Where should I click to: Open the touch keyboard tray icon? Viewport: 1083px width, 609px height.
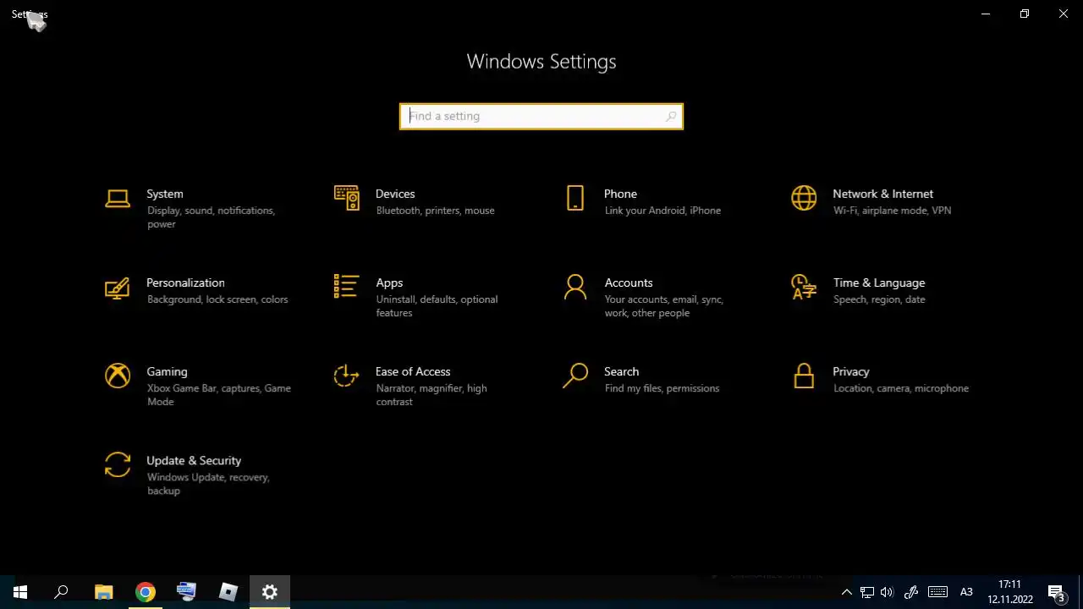click(x=937, y=592)
